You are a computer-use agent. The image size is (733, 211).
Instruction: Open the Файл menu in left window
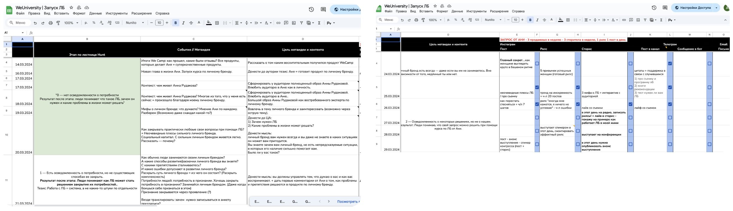point(20,13)
